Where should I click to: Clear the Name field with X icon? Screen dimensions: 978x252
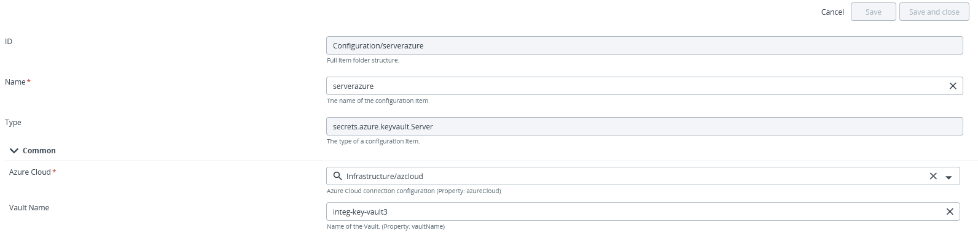(x=952, y=86)
